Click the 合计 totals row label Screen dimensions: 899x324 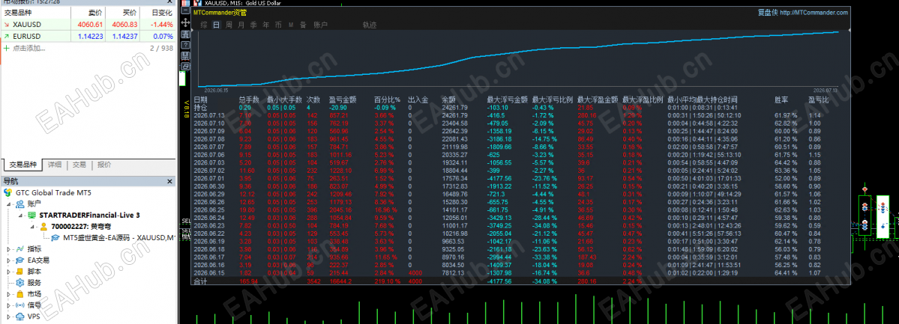tap(201, 281)
